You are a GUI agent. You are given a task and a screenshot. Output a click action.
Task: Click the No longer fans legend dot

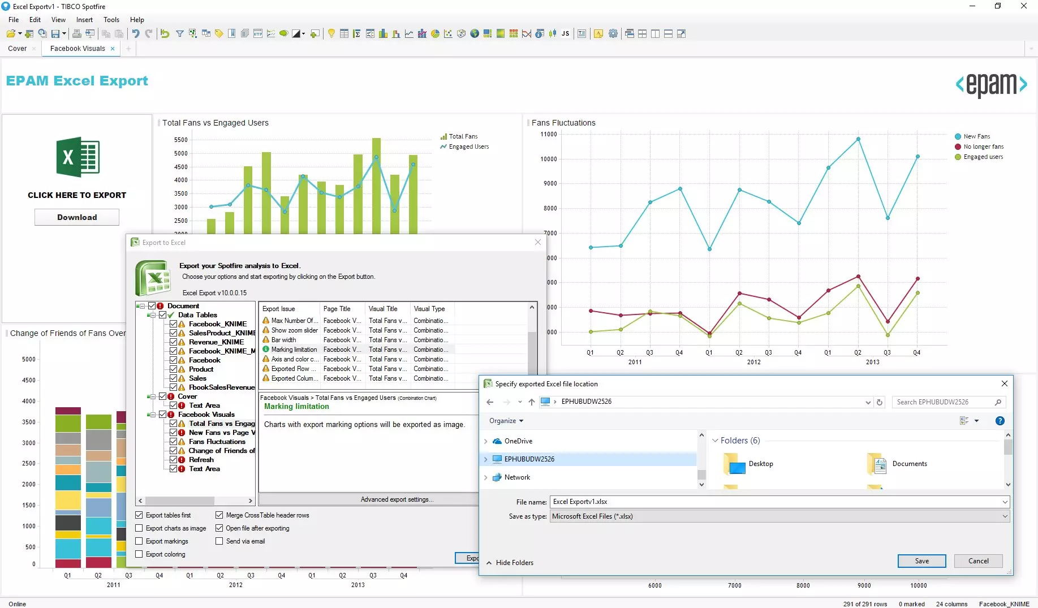(958, 147)
